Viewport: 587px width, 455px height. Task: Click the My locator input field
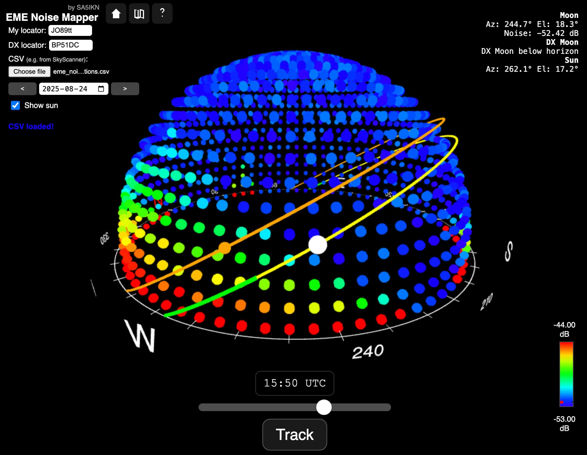tap(70, 30)
